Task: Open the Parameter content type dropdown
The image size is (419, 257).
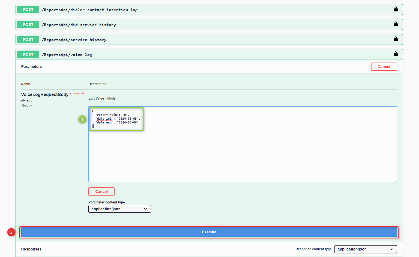Action: coord(120,209)
